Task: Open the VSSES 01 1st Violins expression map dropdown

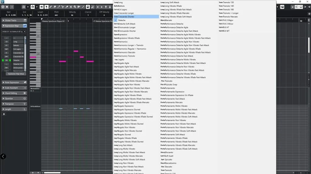Action: [x=14, y=32]
